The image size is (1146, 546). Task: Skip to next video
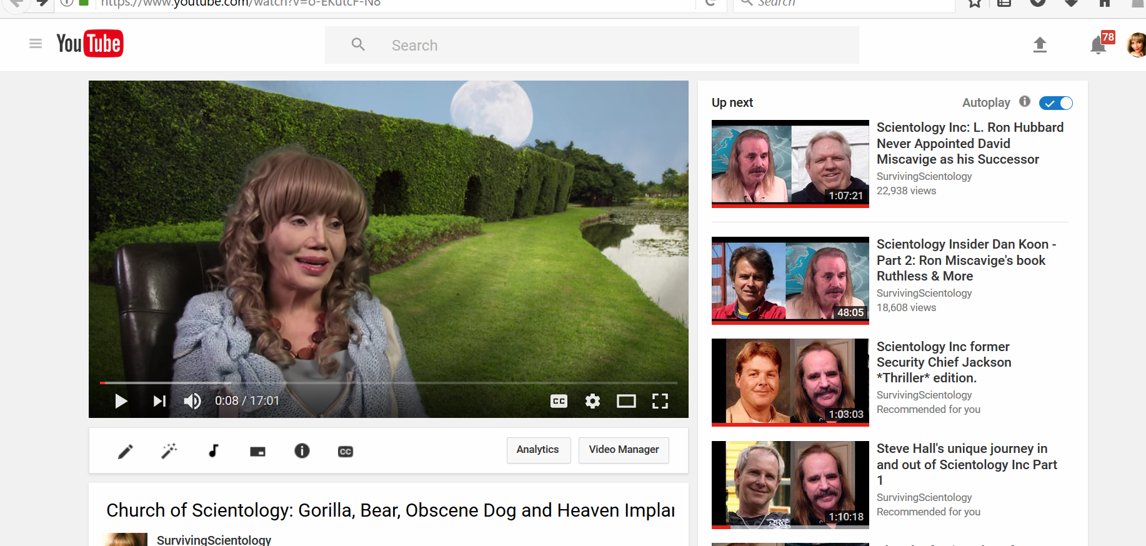pos(159,401)
